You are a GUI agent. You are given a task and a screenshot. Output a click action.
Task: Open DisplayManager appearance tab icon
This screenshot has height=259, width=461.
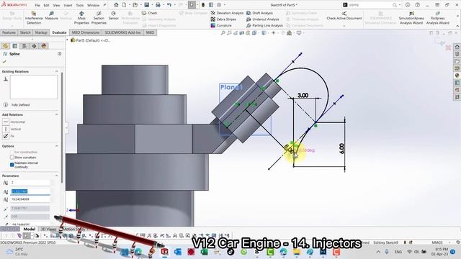(x=44, y=46)
